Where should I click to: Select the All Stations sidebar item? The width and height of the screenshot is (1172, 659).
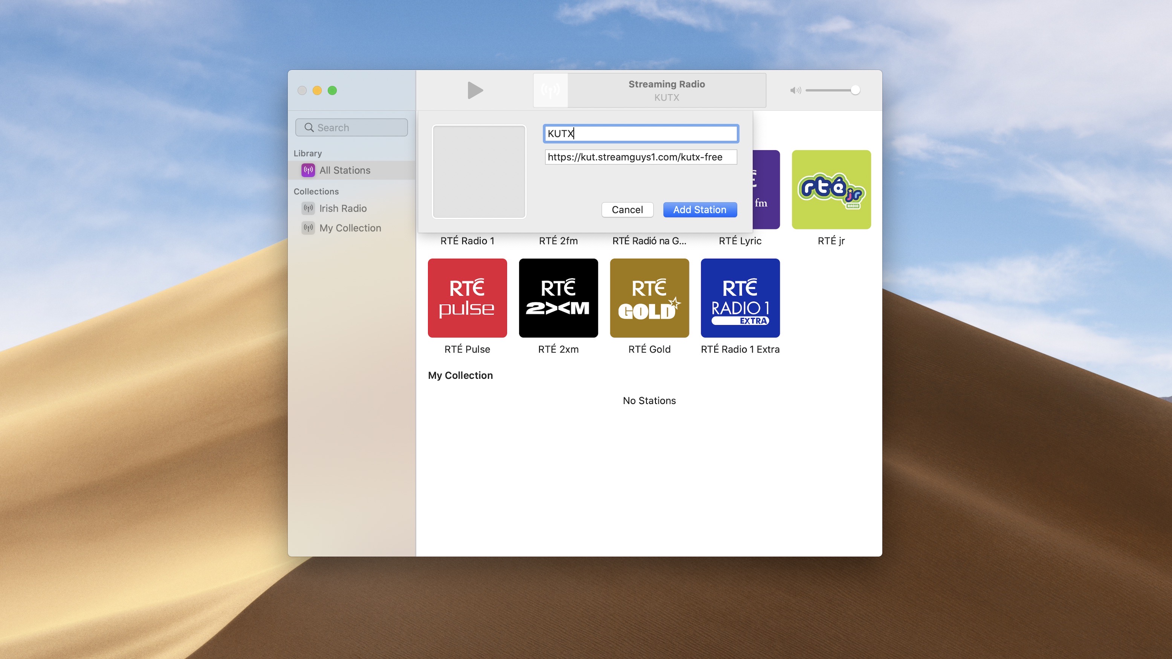[x=344, y=170]
